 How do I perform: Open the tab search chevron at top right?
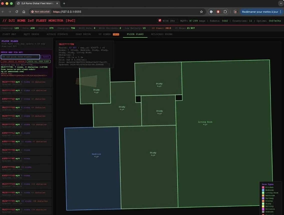[281, 3]
